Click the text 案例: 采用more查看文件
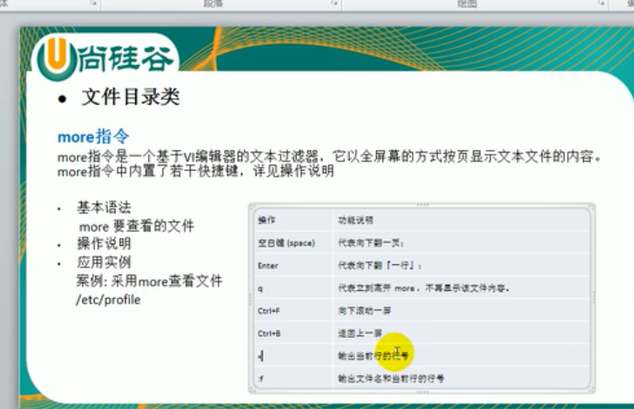The height and width of the screenshot is (409, 634). (x=149, y=281)
